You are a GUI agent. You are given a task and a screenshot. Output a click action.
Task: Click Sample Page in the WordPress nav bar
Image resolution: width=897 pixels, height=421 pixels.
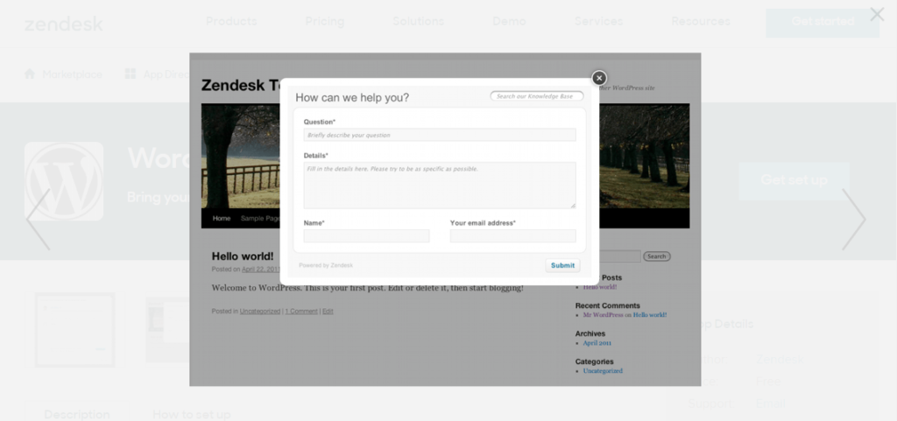[260, 218]
